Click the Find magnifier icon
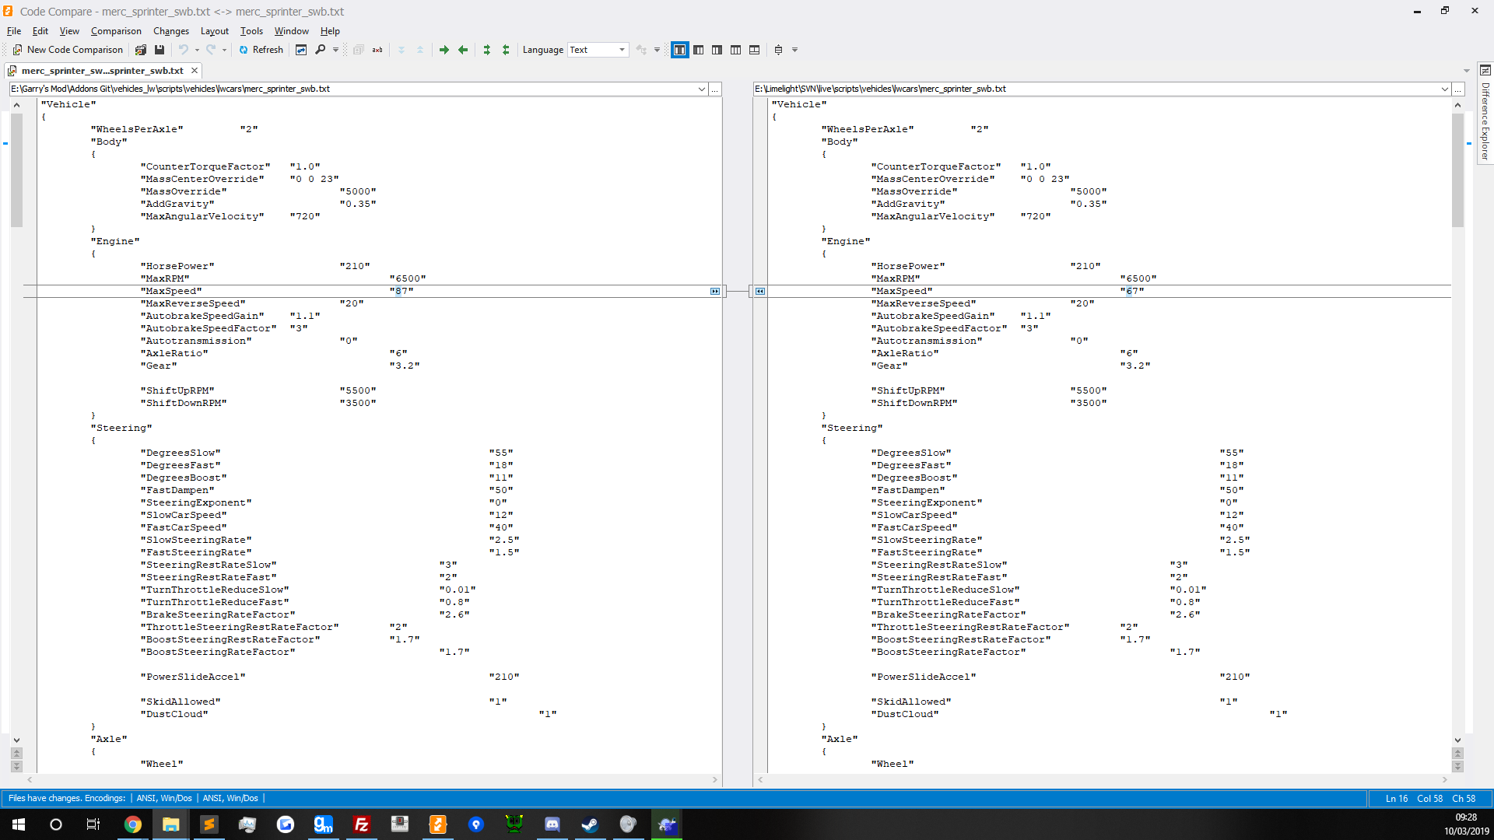 click(320, 50)
